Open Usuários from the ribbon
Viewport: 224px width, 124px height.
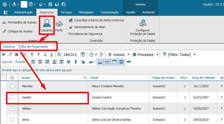[x=47, y=26]
